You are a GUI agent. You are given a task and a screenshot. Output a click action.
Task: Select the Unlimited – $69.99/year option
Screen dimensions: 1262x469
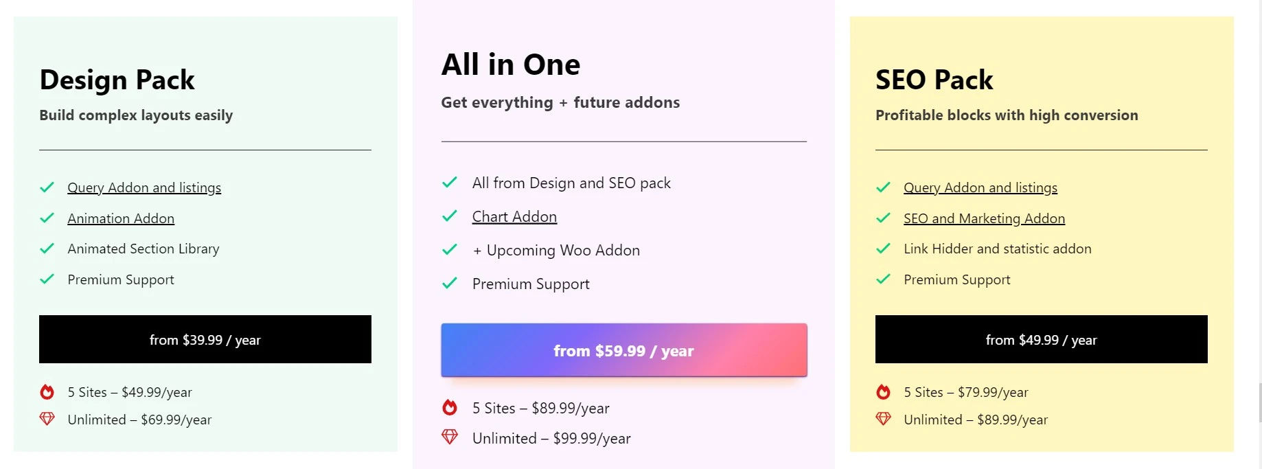click(139, 420)
